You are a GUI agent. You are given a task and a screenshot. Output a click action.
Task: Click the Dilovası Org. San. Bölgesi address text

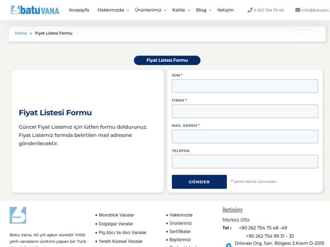coord(279,243)
